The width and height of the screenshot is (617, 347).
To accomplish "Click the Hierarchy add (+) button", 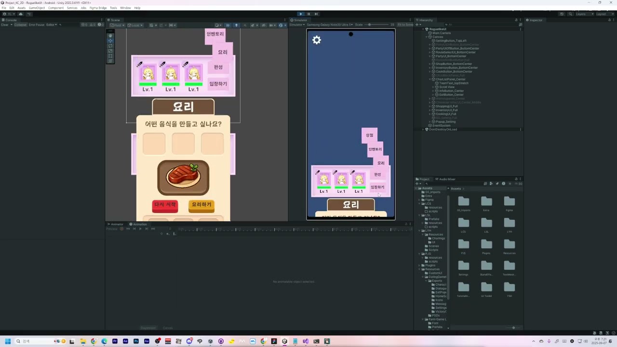I will point(417,25).
